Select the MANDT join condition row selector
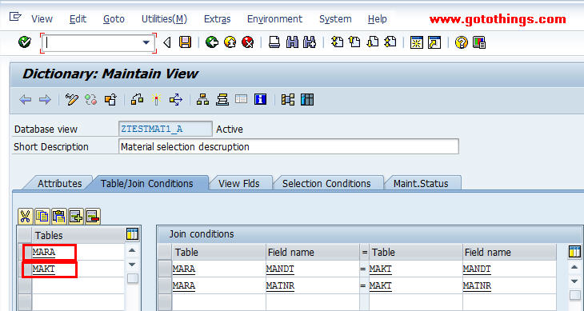The image size is (584, 311). tap(165, 269)
